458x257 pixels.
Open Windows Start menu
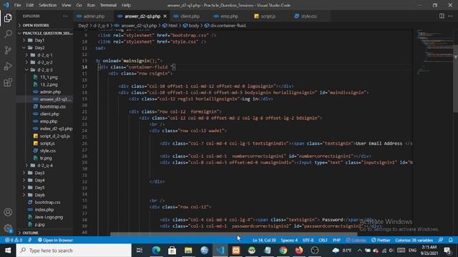pos(8,251)
